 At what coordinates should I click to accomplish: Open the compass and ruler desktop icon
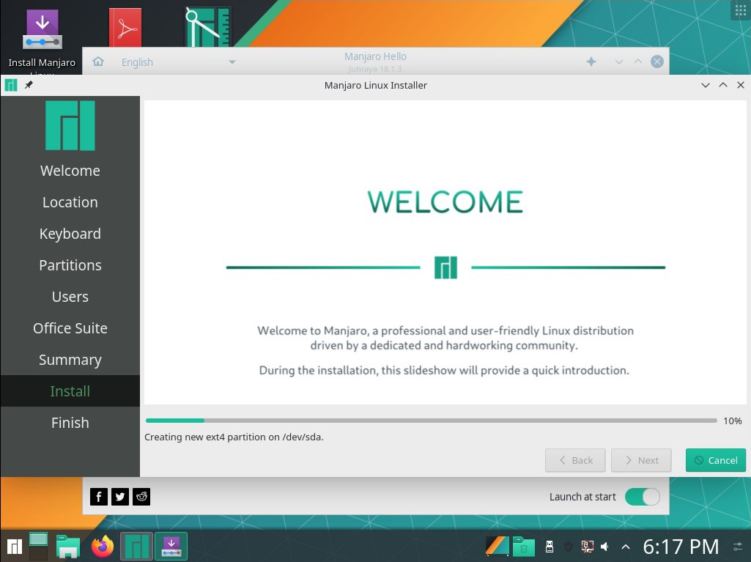tap(208, 27)
